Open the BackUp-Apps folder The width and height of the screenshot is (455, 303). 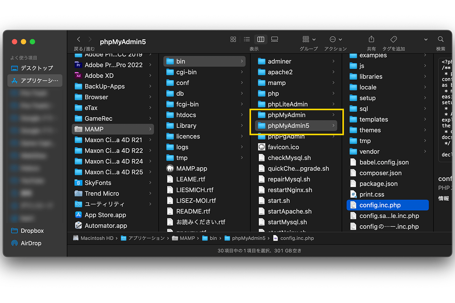113,86
